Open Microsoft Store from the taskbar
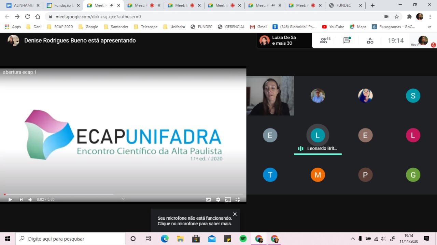The image size is (437, 245). pyautogui.click(x=196, y=239)
